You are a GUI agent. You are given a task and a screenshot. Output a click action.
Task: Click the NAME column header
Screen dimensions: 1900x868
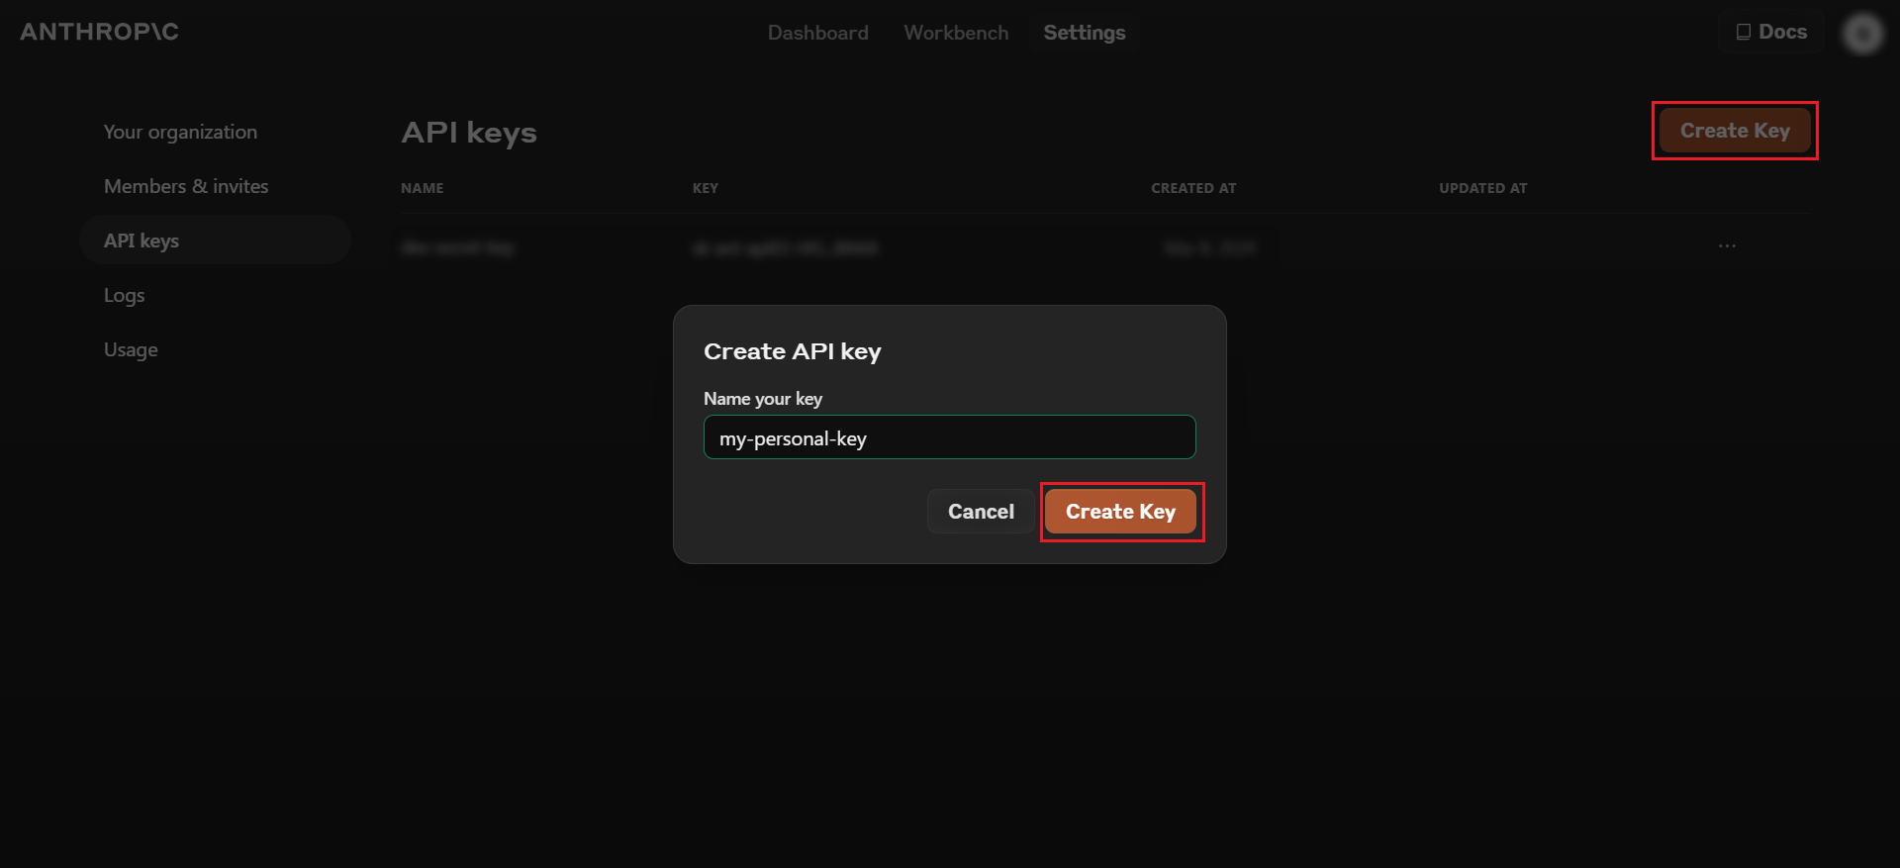tap(422, 188)
